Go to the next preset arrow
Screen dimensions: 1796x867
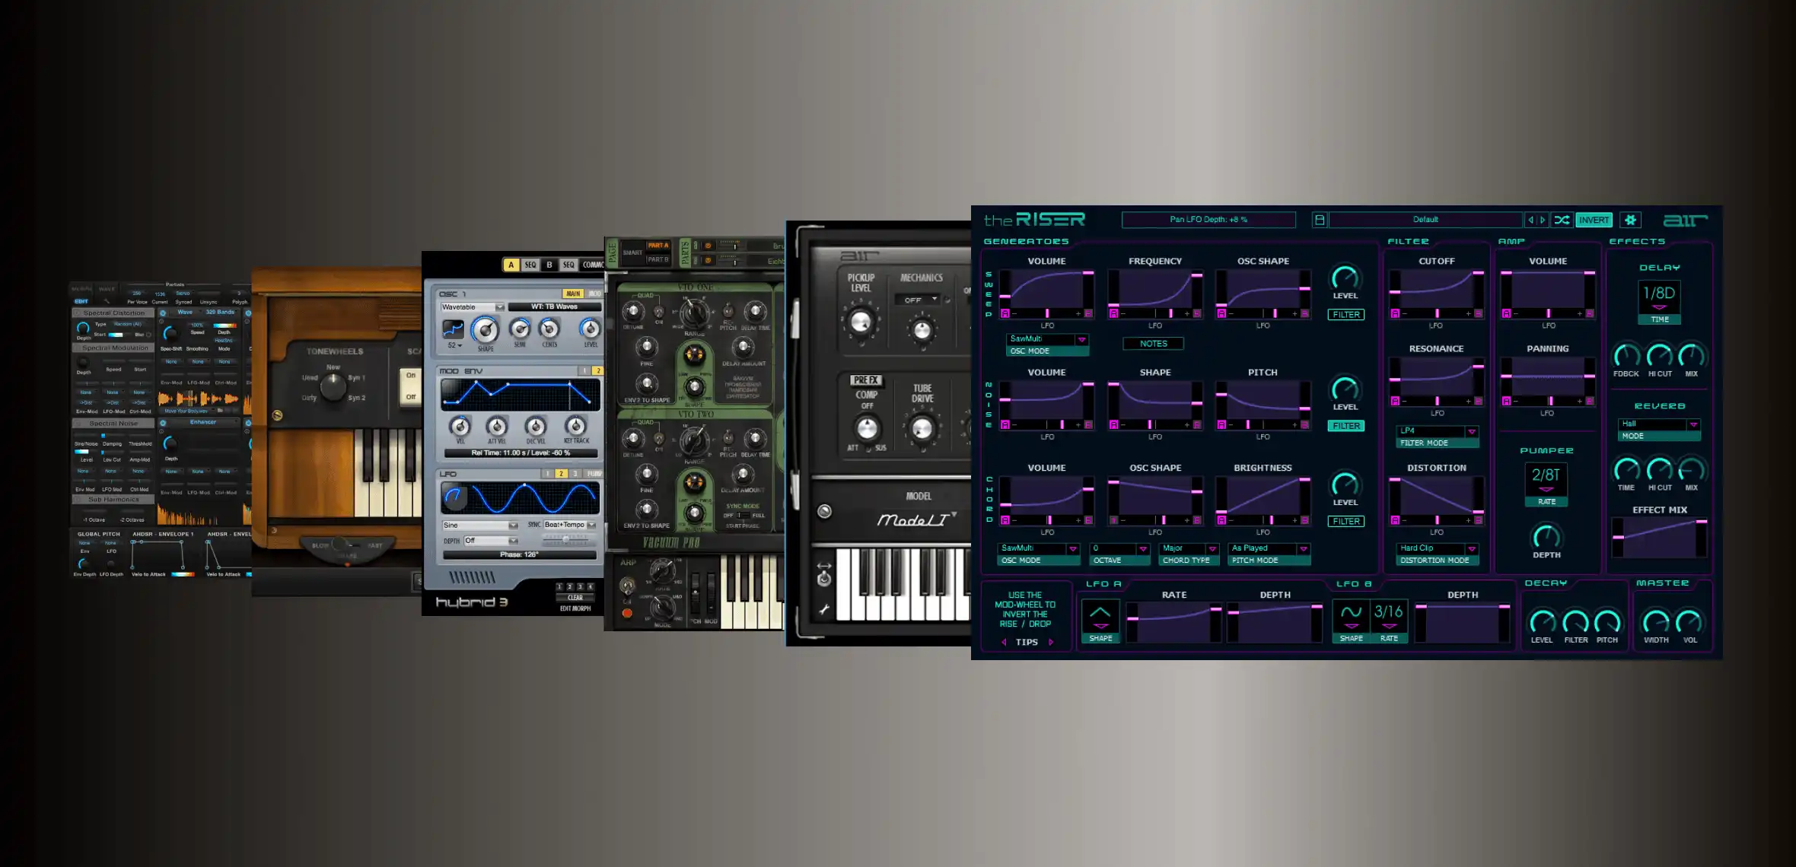[1543, 220]
